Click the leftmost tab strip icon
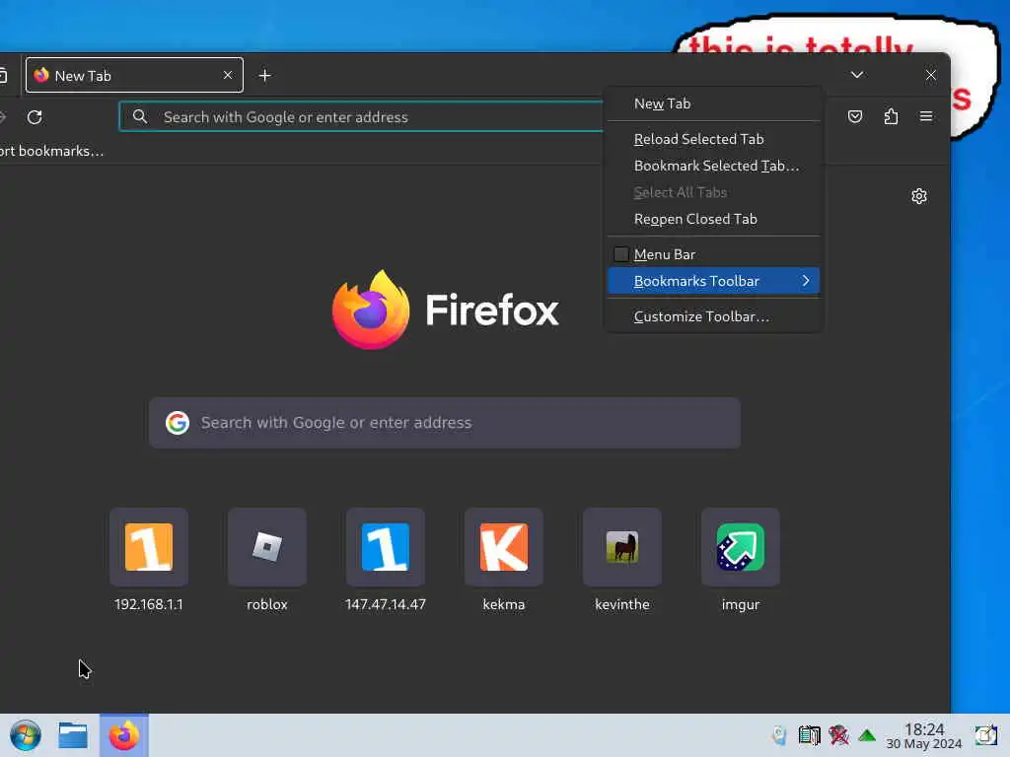This screenshot has height=757, width=1010. click(3, 75)
